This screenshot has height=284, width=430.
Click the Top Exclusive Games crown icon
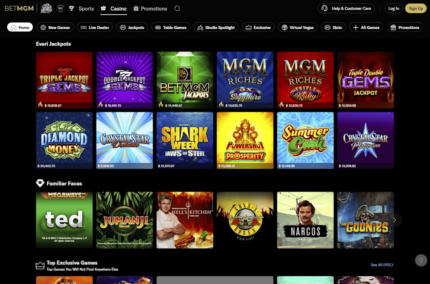click(x=40, y=265)
